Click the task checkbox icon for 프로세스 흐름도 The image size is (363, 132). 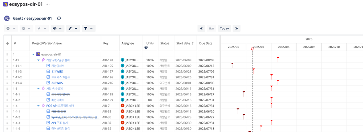[48, 77]
